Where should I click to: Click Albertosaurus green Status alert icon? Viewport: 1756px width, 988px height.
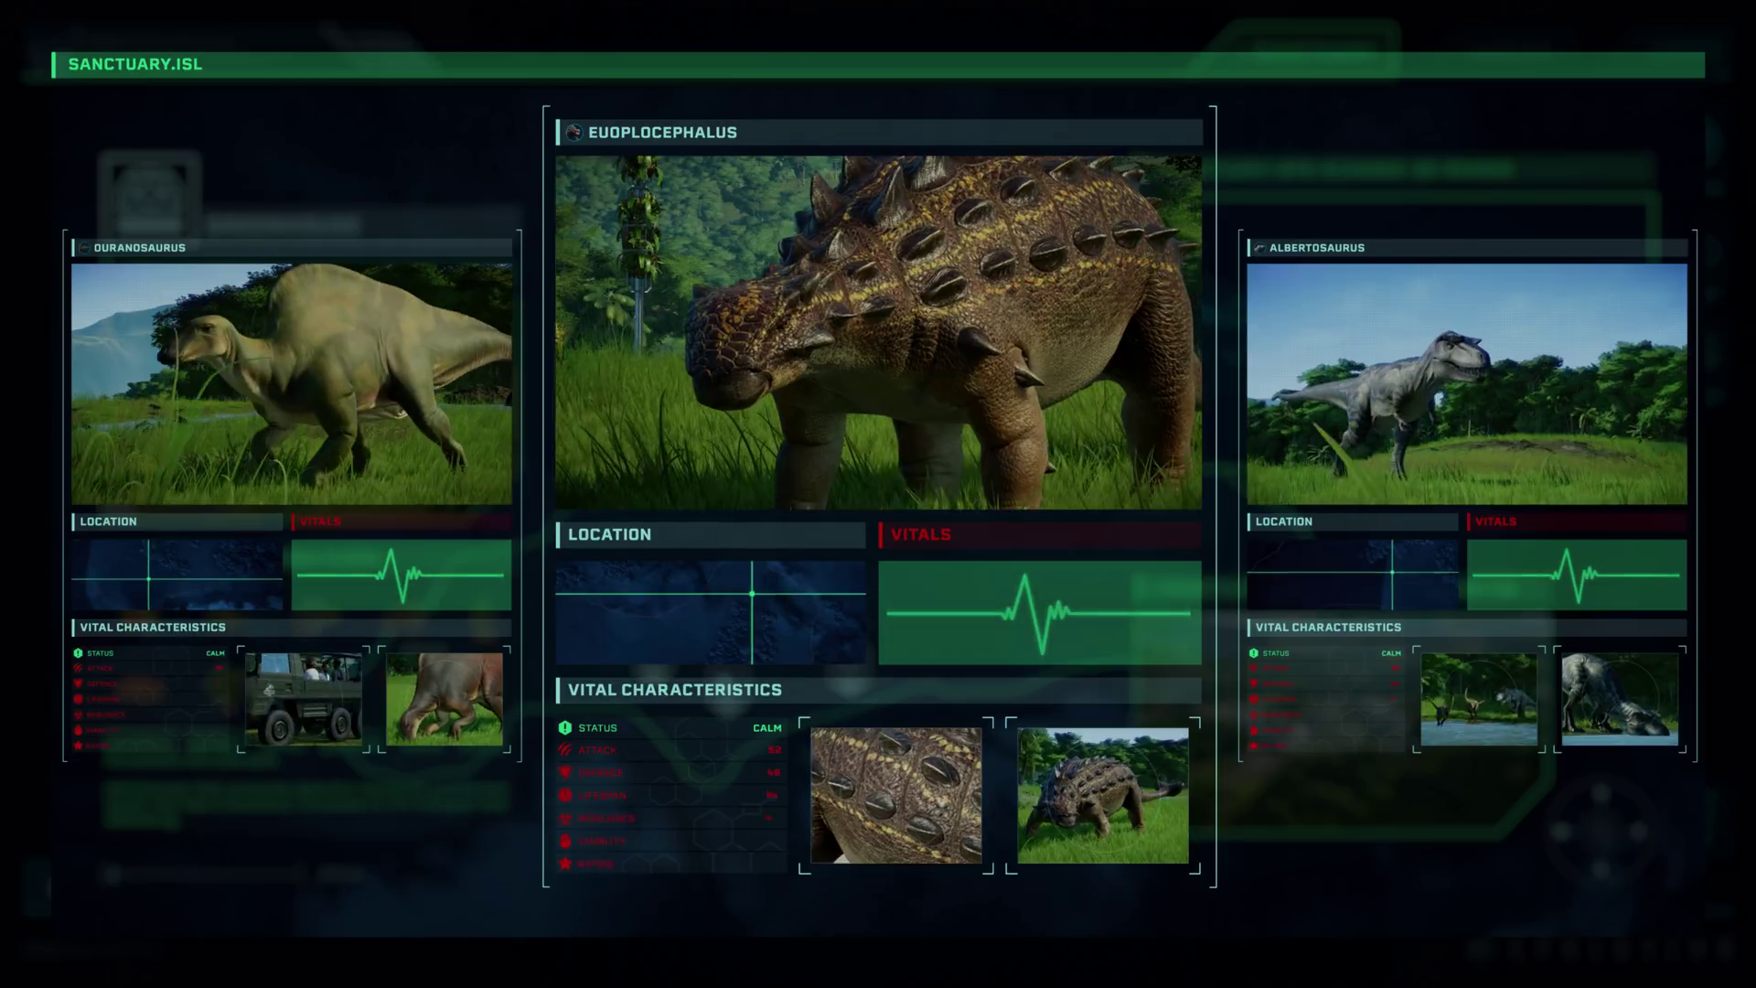coord(1254,653)
